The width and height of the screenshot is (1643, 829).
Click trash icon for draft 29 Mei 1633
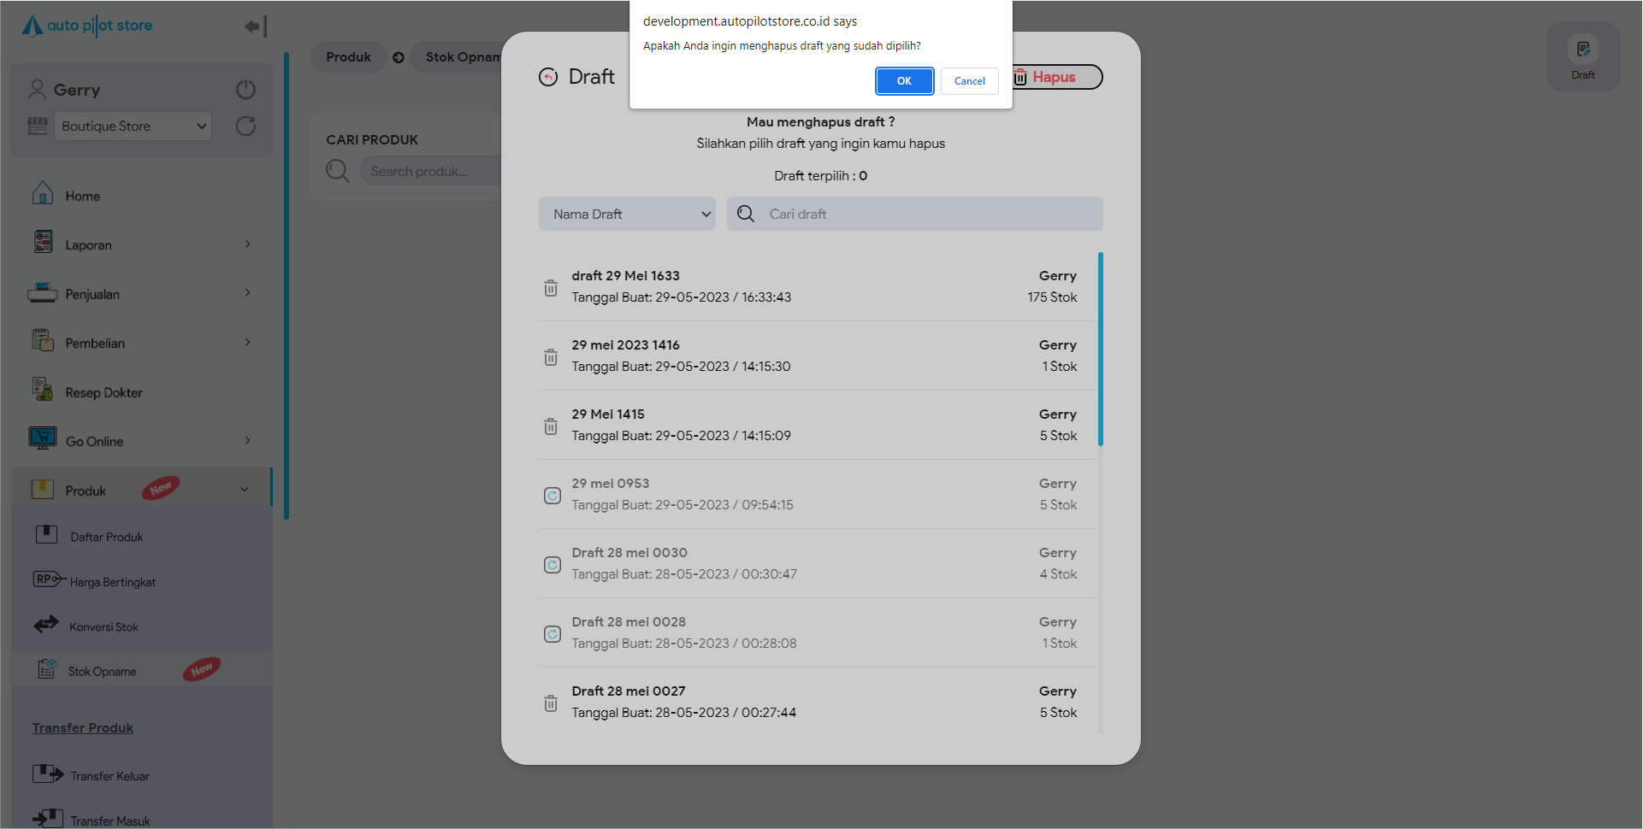tap(551, 288)
